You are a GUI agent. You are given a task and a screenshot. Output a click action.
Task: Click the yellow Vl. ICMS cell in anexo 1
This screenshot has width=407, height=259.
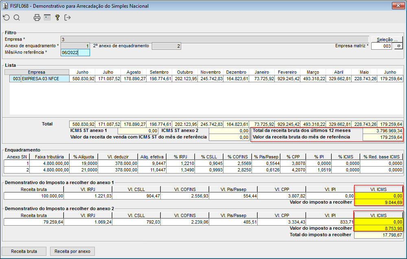click(x=379, y=196)
